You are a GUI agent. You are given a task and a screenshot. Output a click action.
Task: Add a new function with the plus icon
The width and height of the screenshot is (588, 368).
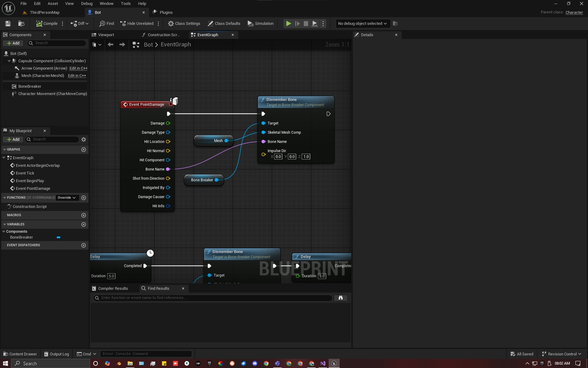point(84,198)
